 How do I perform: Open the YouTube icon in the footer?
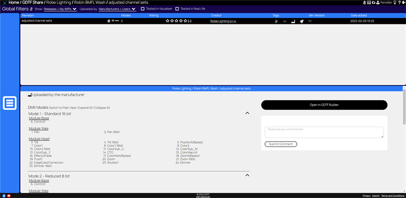pyautogui.click(x=9, y=195)
